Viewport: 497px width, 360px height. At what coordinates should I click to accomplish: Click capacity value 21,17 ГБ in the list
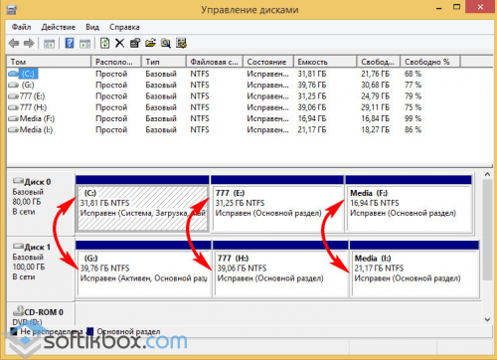tap(312, 130)
